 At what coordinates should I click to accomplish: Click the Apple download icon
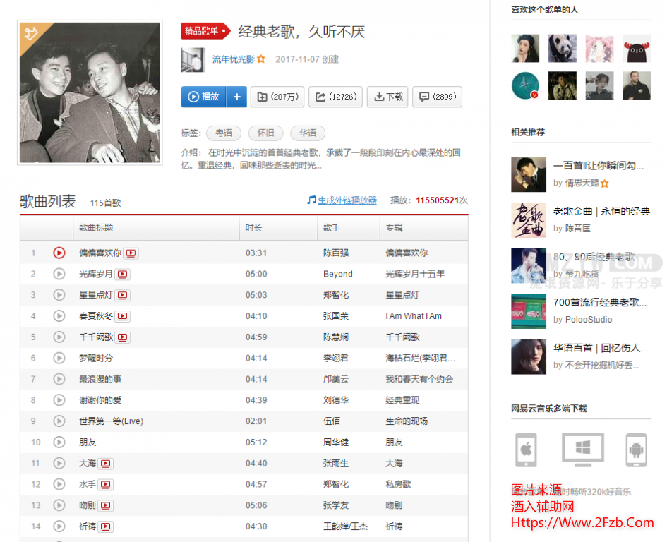click(x=526, y=449)
